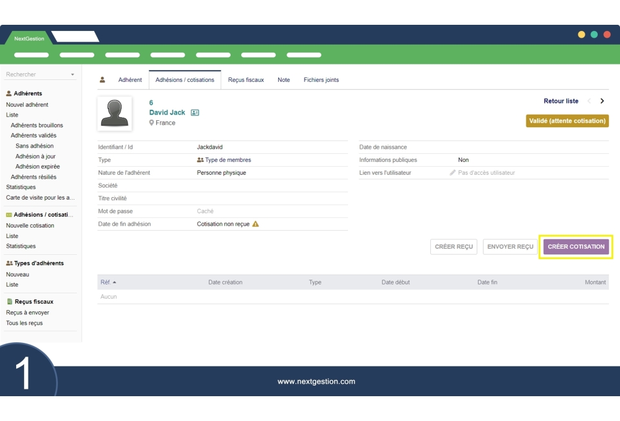Switch to the Reçus fiscaux tab

tap(246, 80)
